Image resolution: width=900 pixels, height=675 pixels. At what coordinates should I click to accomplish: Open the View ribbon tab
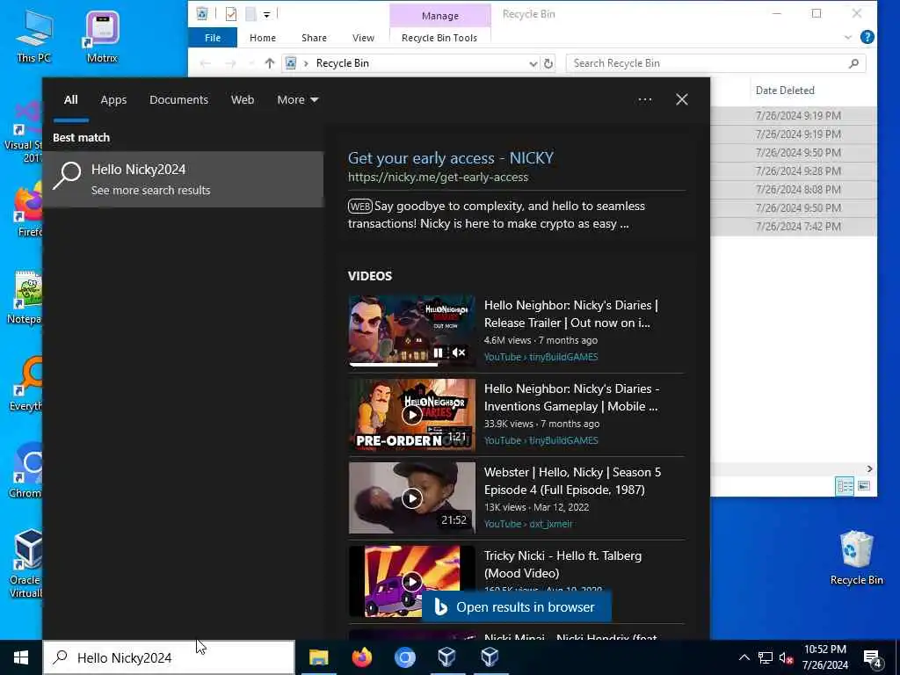(363, 37)
